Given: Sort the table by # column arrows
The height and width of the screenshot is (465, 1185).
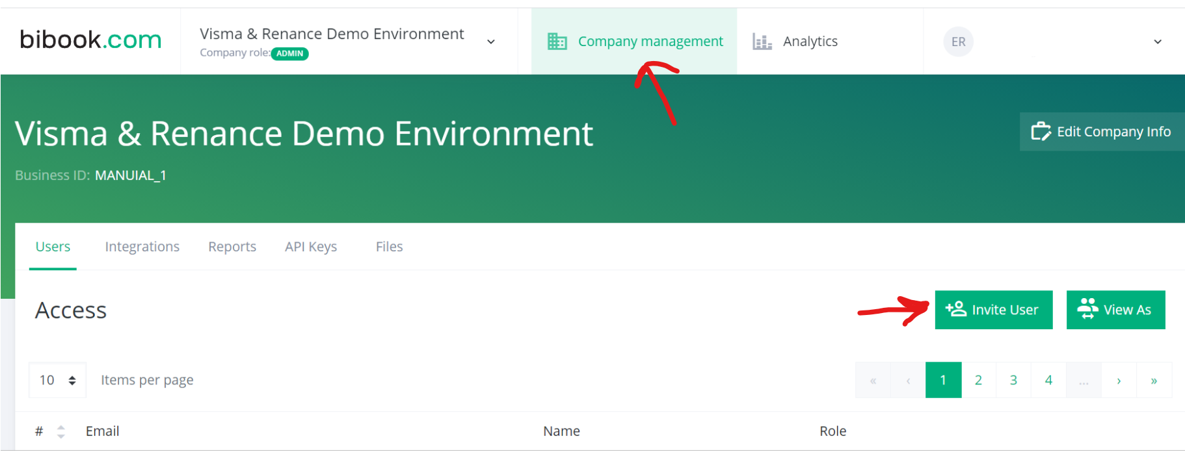Looking at the screenshot, I should pyautogui.click(x=61, y=431).
